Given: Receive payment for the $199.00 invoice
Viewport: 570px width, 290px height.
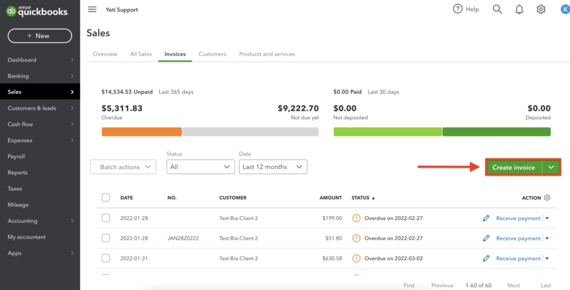Looking at the screenshot, I should point(518,218).
